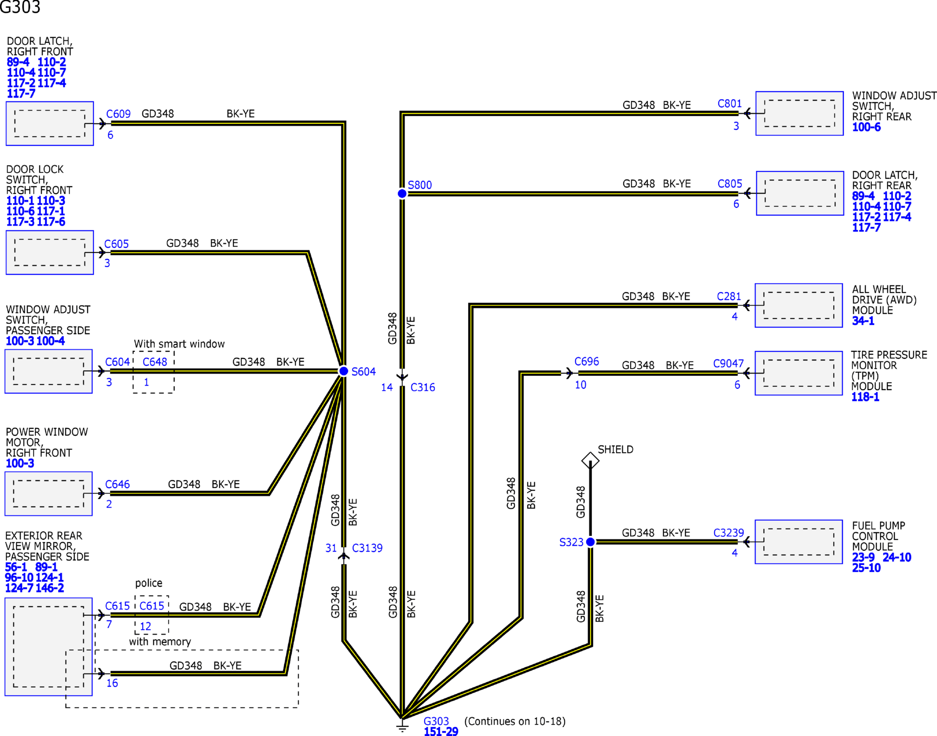Select the Fuel Pump Control Module box
The image size is (937, 736).
798,542
